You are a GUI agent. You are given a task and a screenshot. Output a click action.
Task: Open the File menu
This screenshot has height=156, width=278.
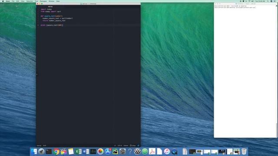(x=13, y=1)
